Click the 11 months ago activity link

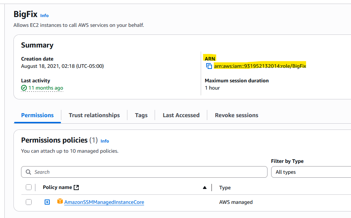click(x=46, y=88)
